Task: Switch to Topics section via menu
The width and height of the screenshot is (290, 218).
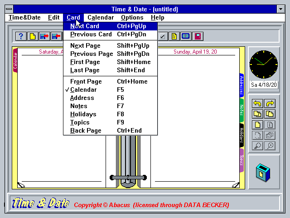Action: click(x=110, y=122)
